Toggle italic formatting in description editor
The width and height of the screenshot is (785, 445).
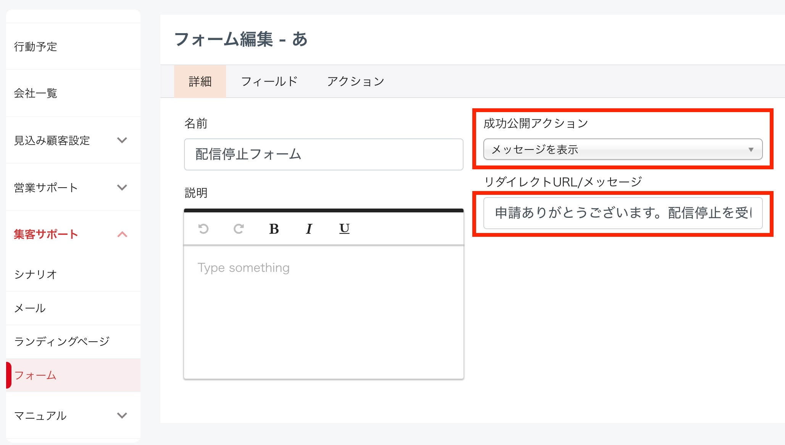[309, 229]
